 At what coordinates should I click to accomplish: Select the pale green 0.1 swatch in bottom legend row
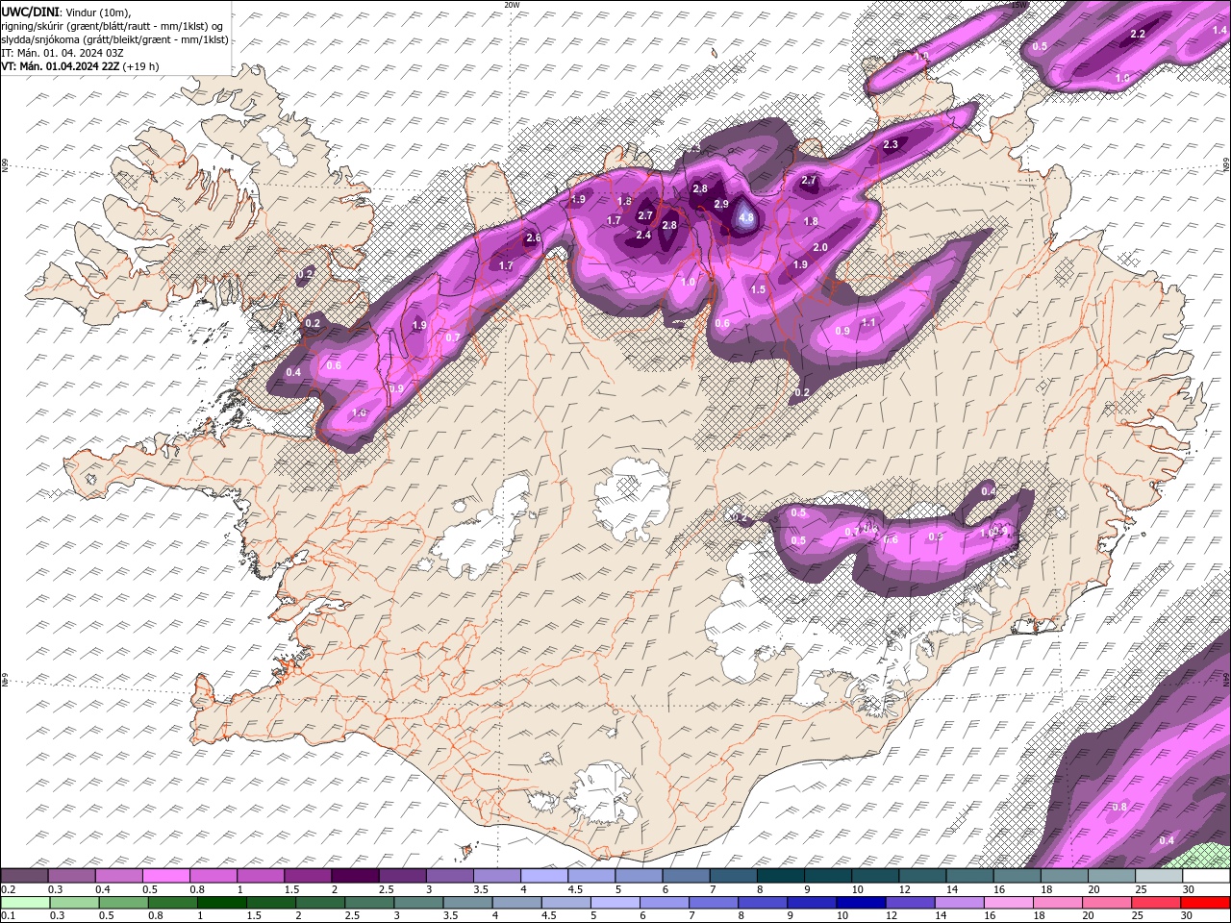[x=24, y=903]
